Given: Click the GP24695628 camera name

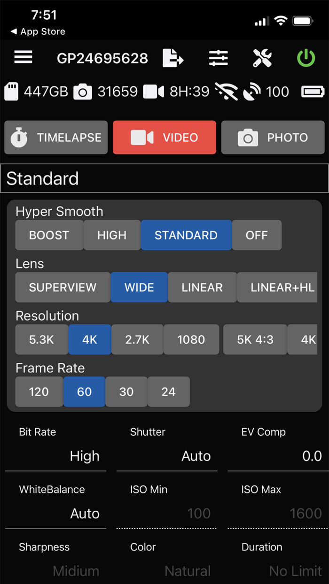Looking at the screenshot, I should [x=102, y=57].
